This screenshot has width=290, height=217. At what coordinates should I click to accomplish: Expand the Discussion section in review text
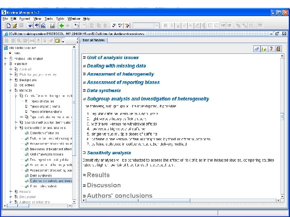pos(84,185)
